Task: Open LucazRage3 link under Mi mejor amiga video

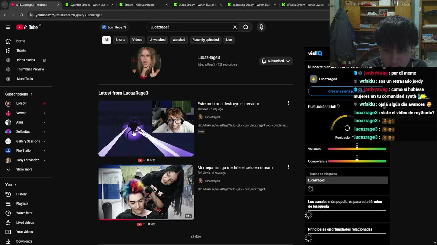Action: coord(212,181)
